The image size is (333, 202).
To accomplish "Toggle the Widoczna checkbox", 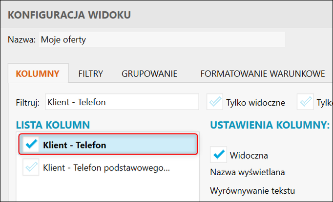I will click(218, 155).
